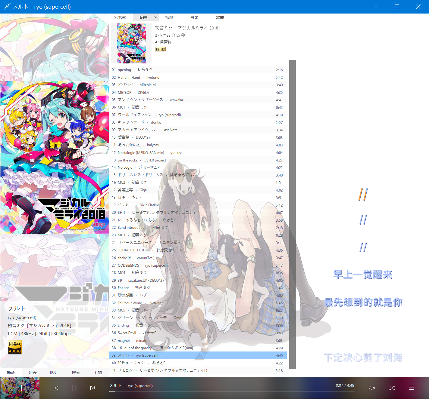Image resolution: width=429 pixels, height=399 pixels.
Task: Go to the 目录 tab
Action: (x=194, y=17)
